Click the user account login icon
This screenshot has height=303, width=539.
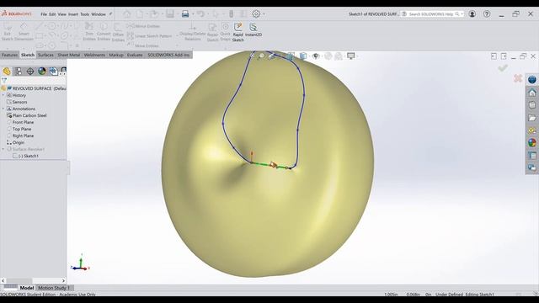(x=472, y=14)
